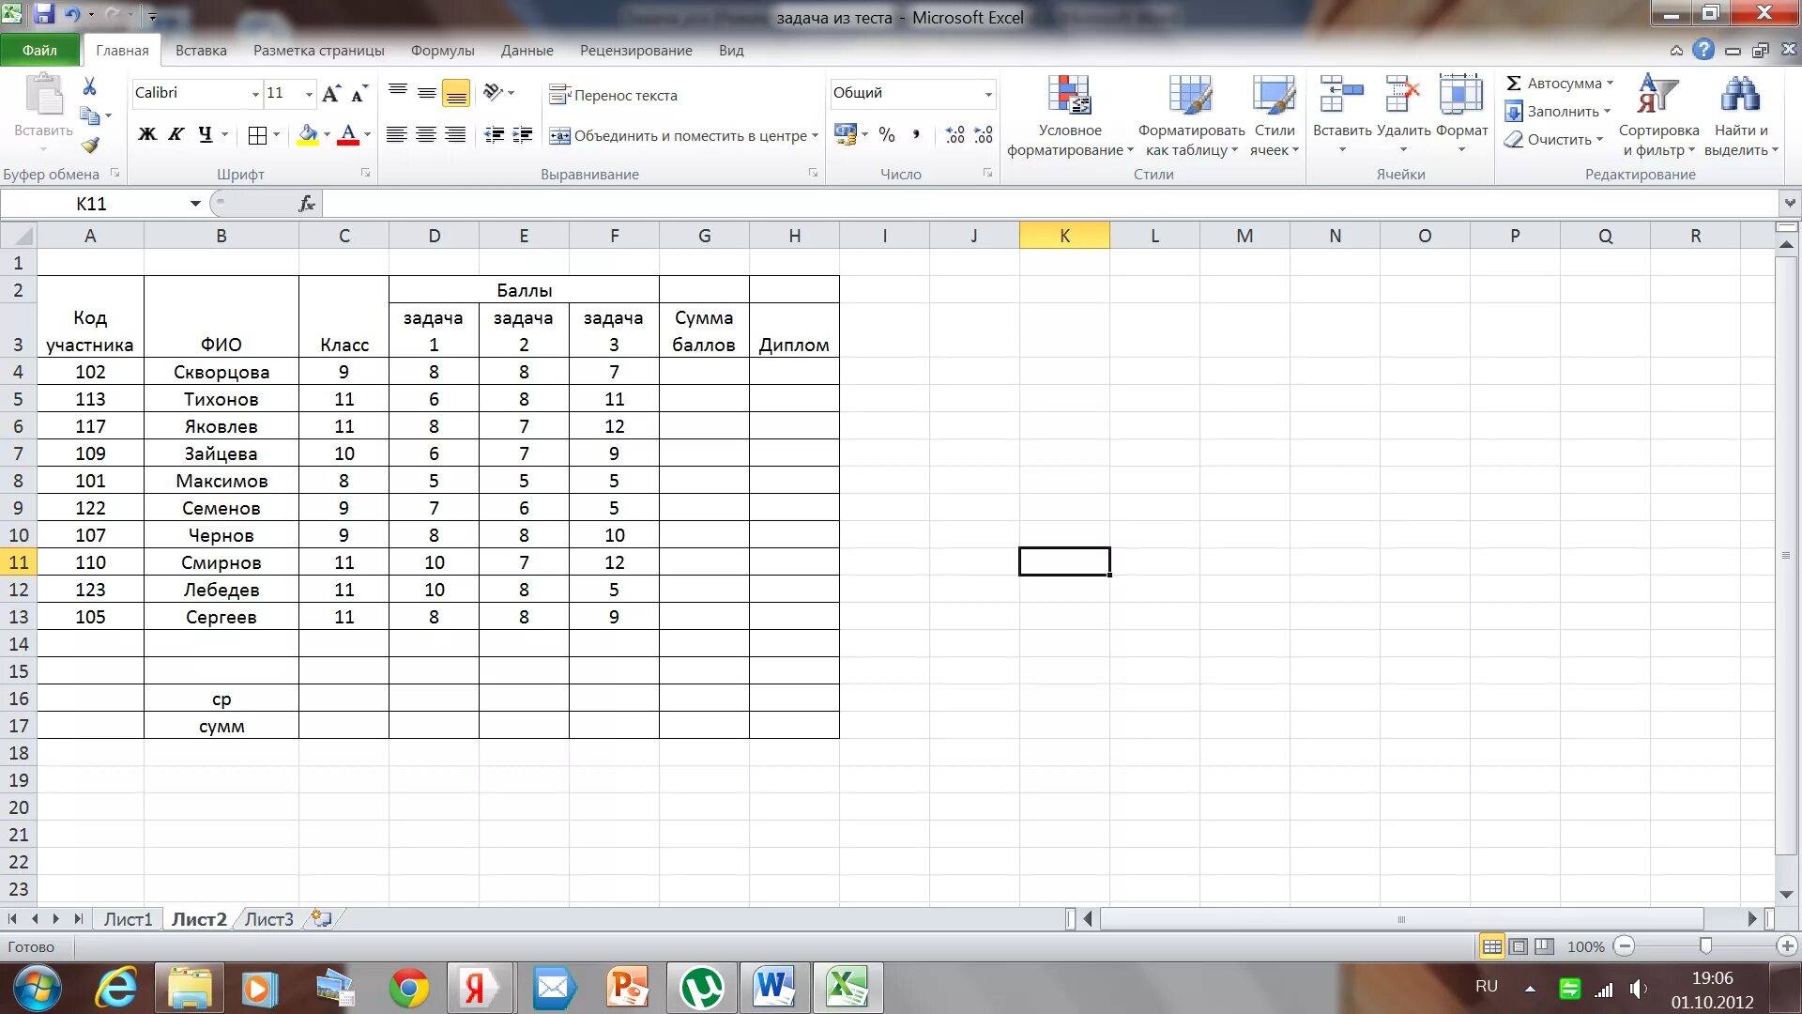Select cell G4 under Сумма баллов
Viewport: 1802px width, 1014px height.
704,372
